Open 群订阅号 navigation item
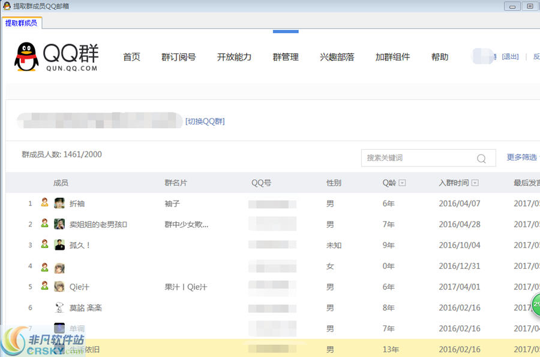 pos(178,57)
